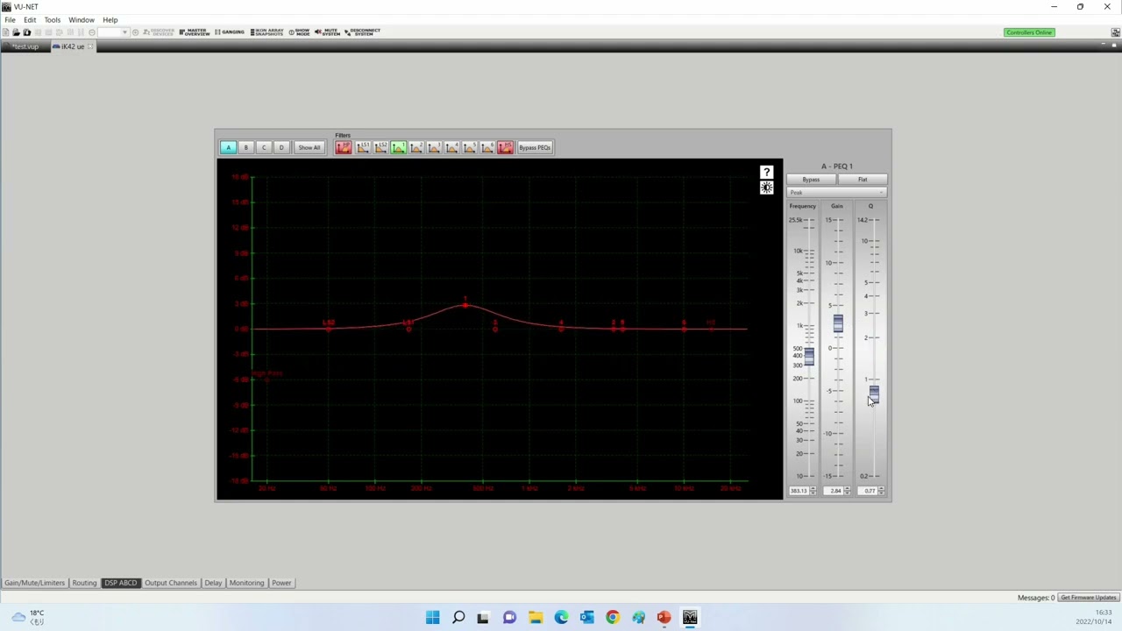This screenshot has width=1122, height=631.
Task: Open iKON Array Snapshots
Action: [x=267, y=32]
